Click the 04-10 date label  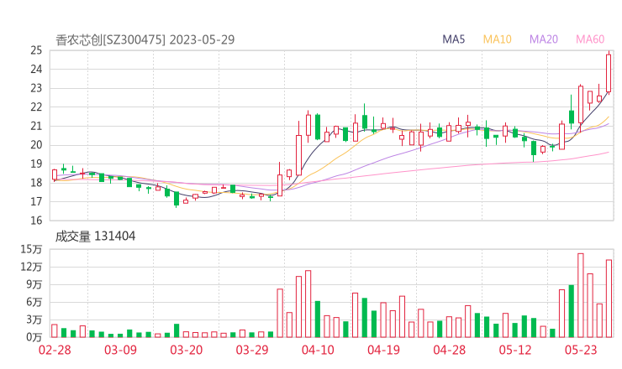(318, 350)
